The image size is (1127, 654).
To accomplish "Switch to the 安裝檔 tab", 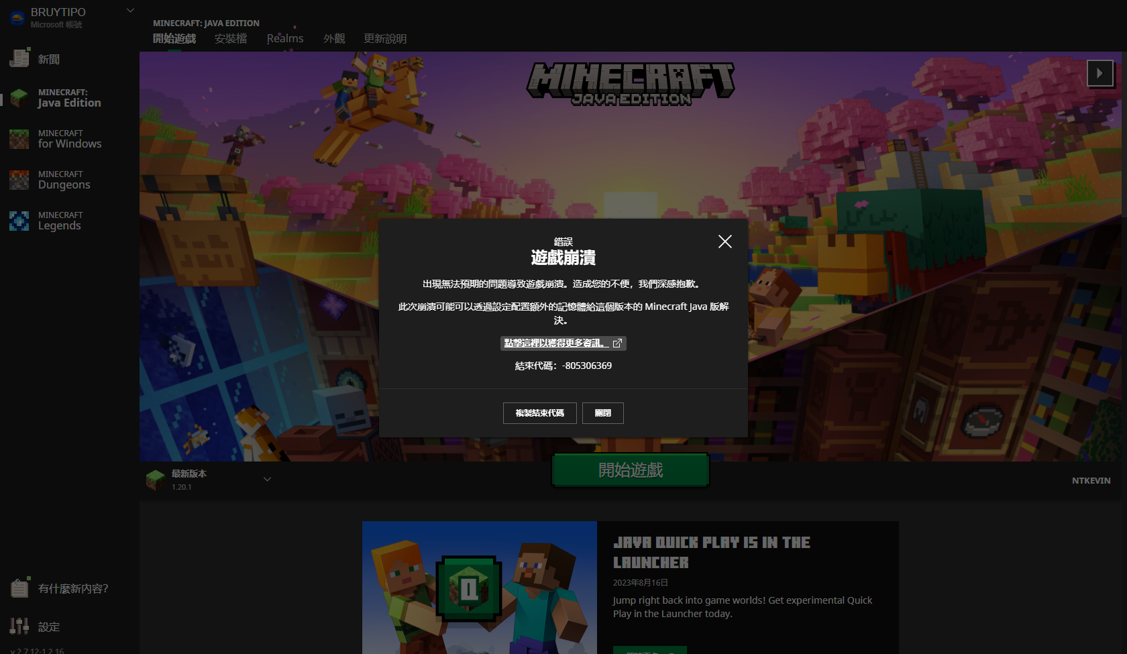I will [x=231, y=38].
